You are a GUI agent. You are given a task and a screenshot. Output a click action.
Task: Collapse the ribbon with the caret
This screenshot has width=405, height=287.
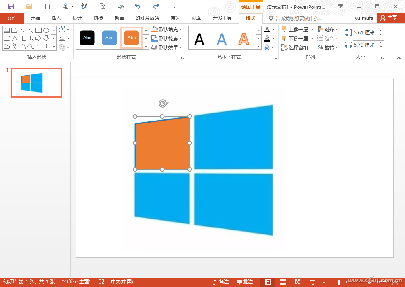(399, 58)
